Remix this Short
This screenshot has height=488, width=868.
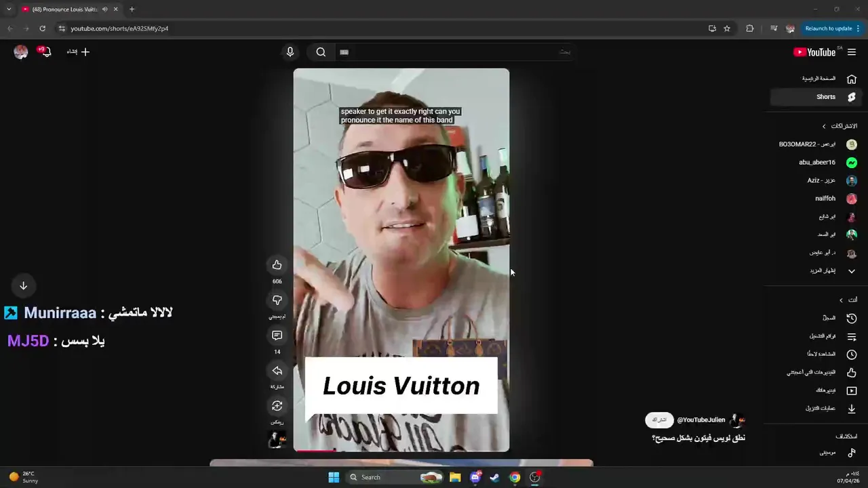(x=277, y=406)
